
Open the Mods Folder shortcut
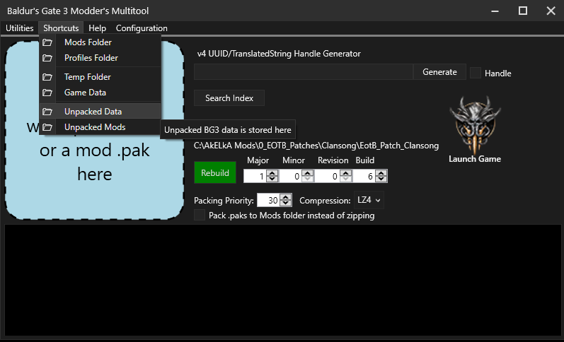tap(100, 42)
